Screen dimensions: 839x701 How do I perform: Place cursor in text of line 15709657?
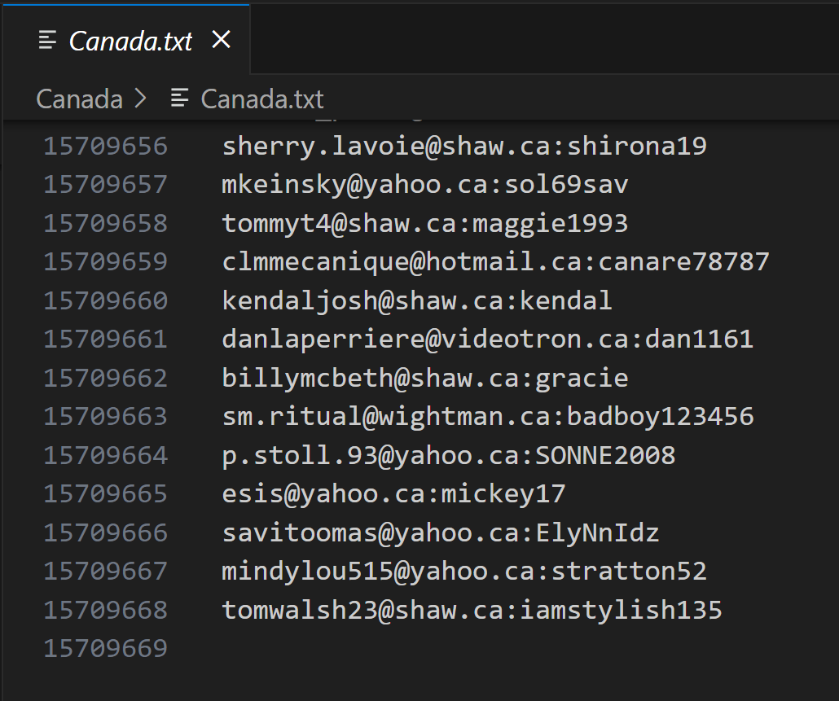424,186
